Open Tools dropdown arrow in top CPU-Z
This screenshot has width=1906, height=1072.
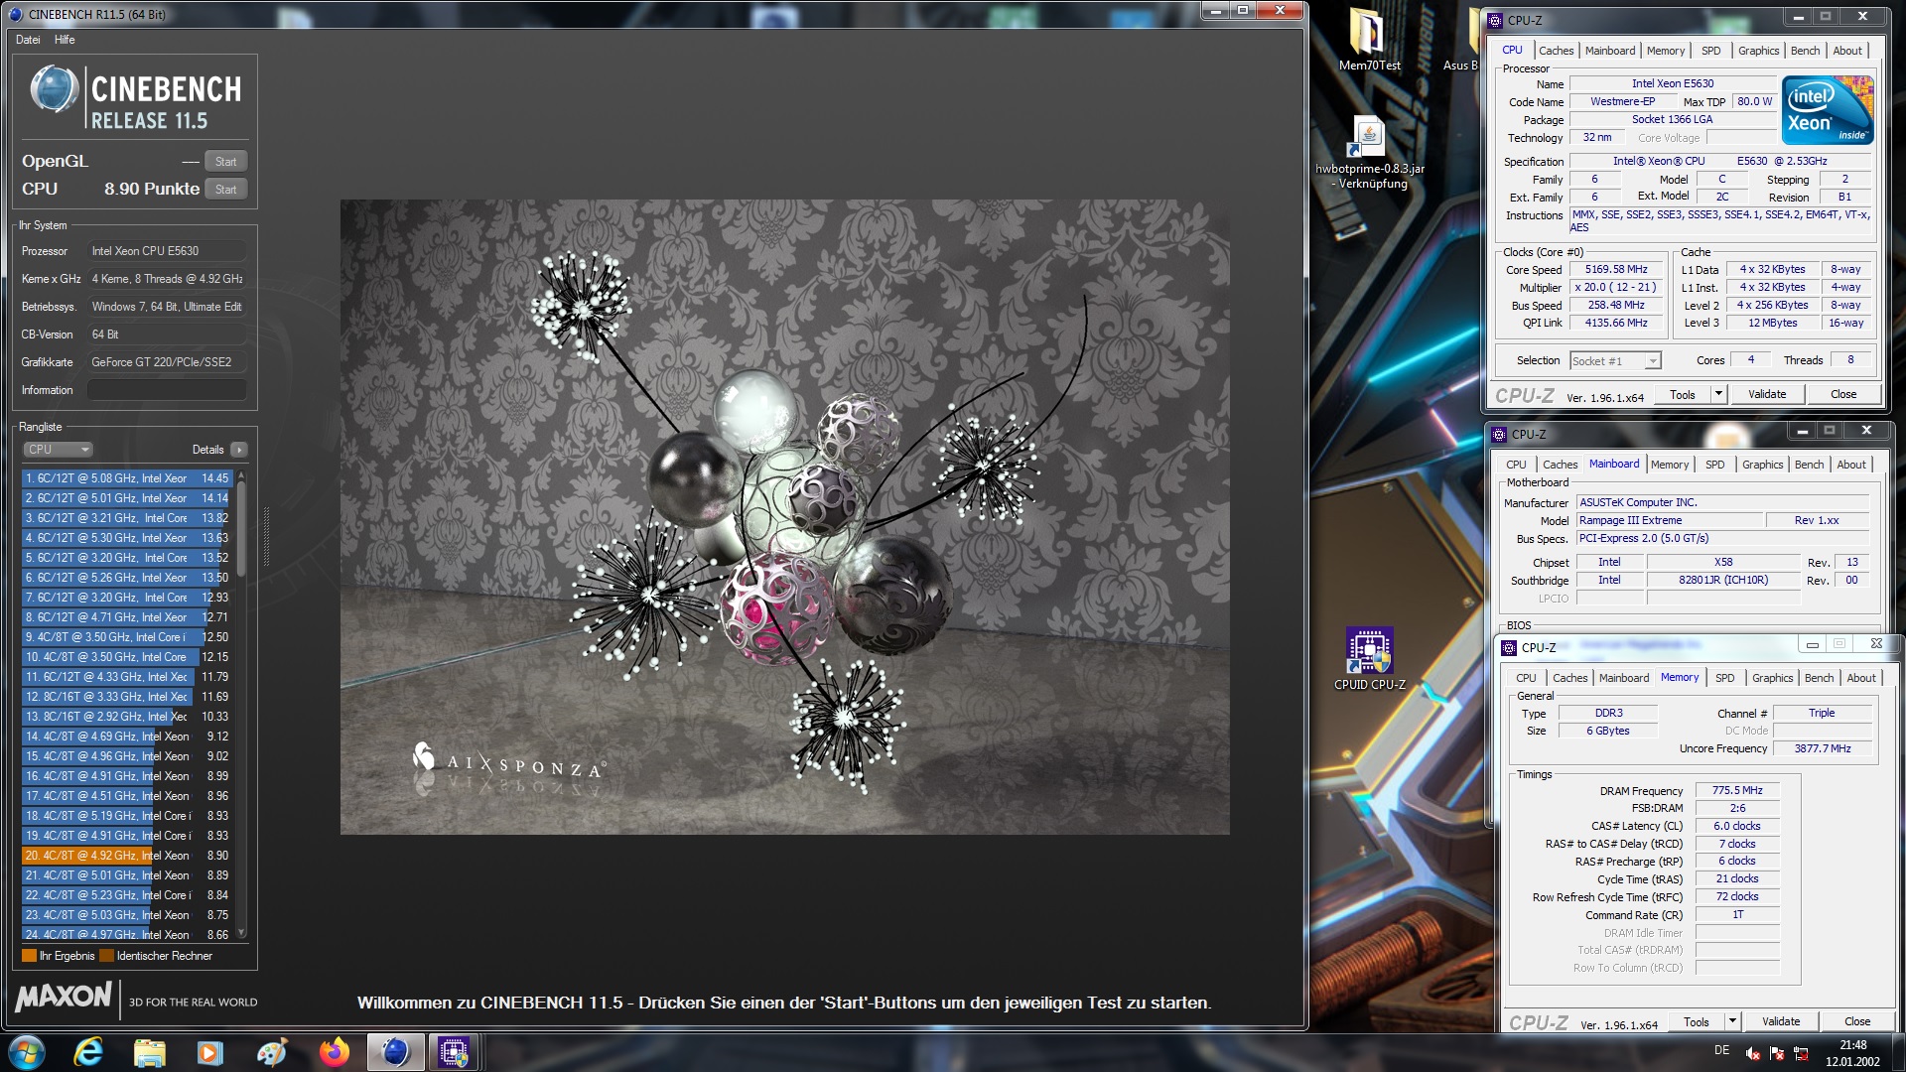pyautogui.click(x=1718, y=394)
